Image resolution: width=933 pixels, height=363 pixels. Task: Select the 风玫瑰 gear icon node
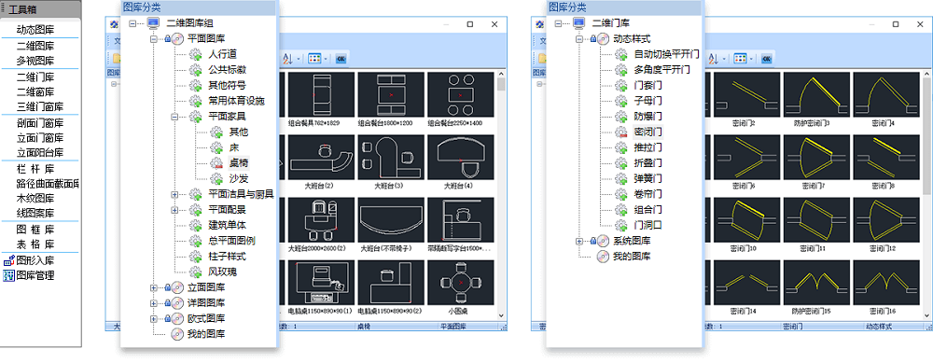pyautogui.click(x=196, y=272)
